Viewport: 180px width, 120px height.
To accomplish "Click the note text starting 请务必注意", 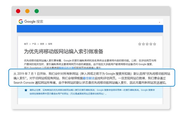I will click(92, 92).
